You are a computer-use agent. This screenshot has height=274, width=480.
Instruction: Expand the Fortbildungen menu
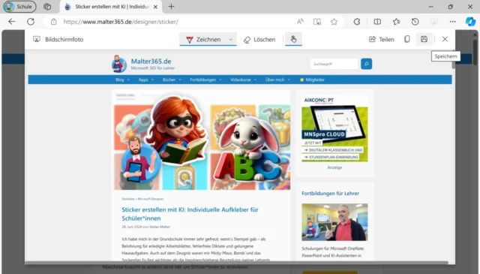point(205,80)
